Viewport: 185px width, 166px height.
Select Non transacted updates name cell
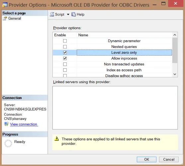124,64
